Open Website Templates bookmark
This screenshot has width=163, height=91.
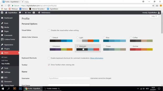(x=37, y=9)
